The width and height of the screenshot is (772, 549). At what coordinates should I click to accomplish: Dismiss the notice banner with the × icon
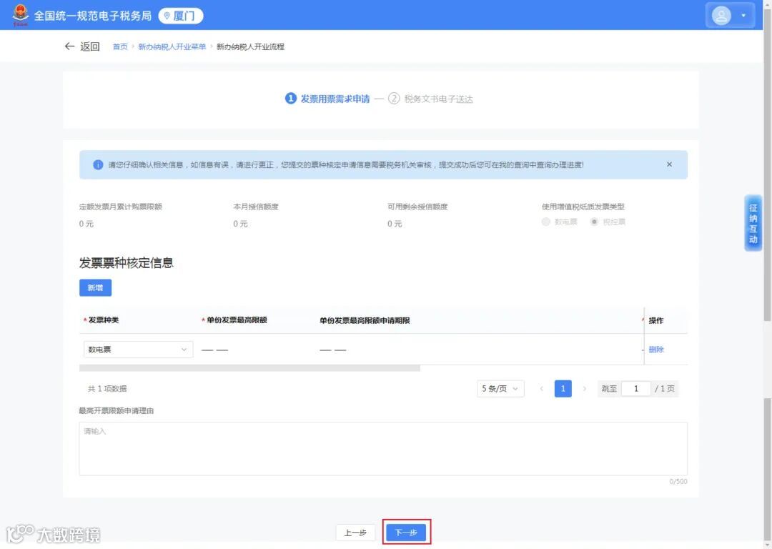tap(669, 164)
